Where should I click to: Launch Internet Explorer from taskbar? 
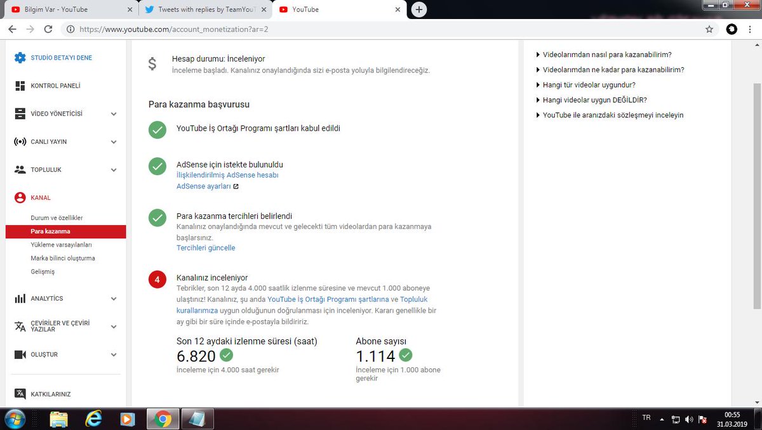94,419
